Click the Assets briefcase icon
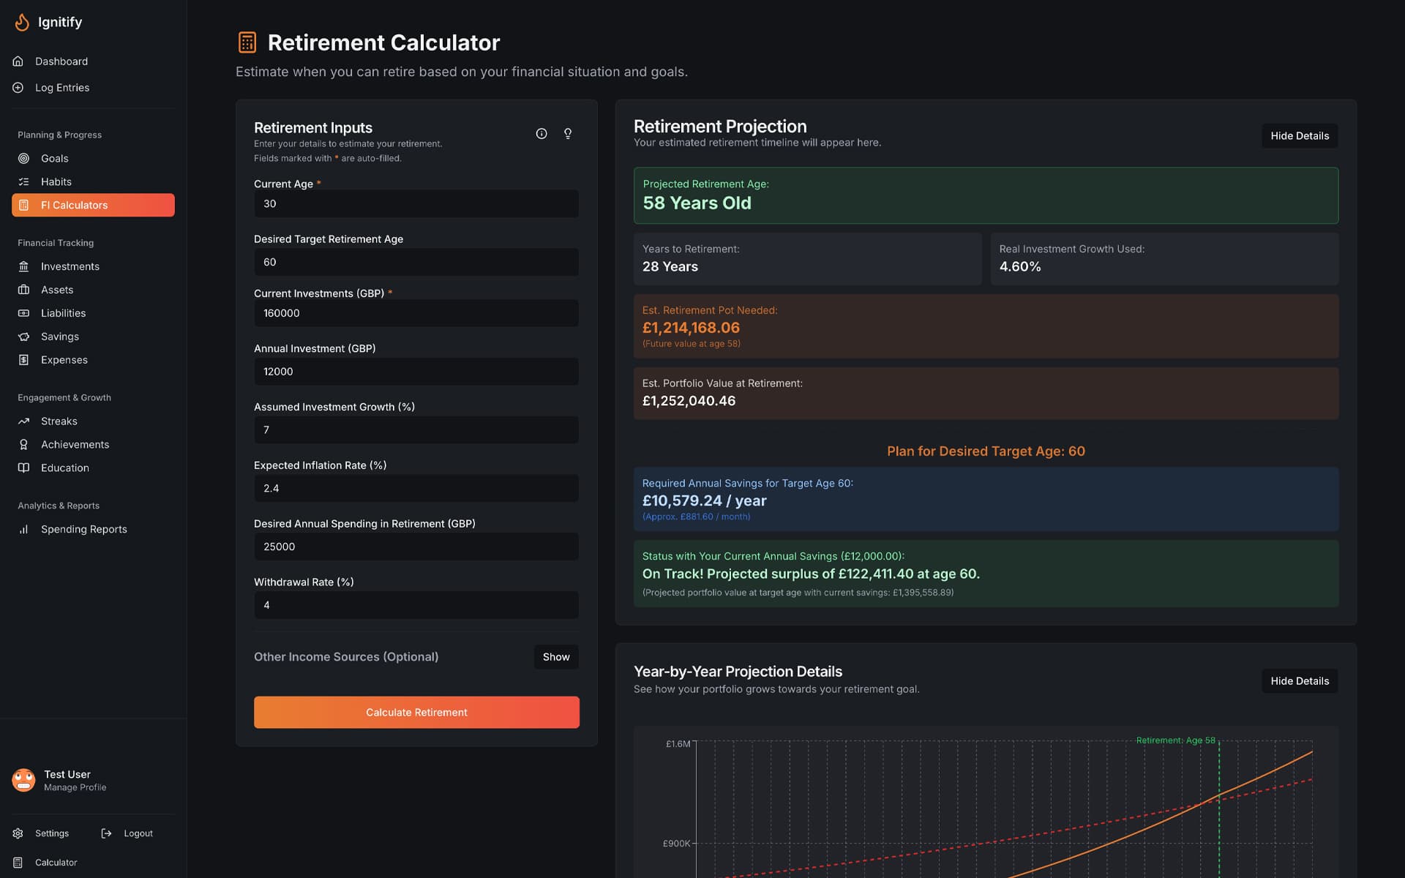Screen dimensions: 1405x878 (x=23, y=290)
